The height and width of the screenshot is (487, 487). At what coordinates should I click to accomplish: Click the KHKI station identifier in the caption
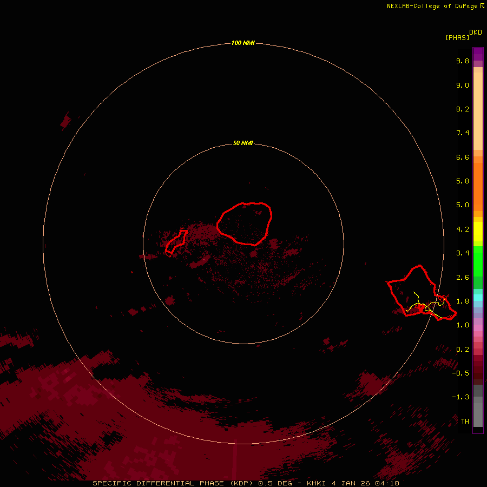[x=317, y=483]
